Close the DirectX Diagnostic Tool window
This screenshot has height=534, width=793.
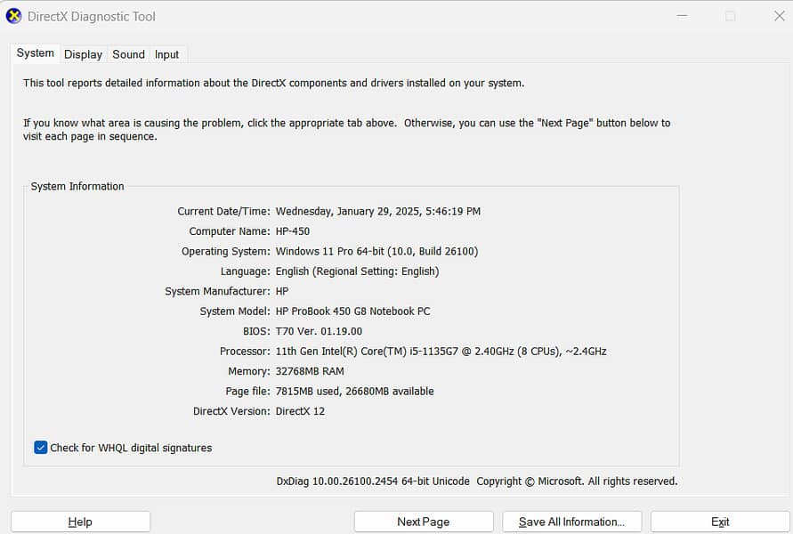tap(779, 16)
